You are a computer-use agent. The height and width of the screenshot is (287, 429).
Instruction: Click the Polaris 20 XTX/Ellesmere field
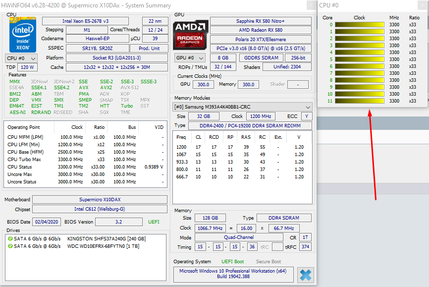(261, 40)
